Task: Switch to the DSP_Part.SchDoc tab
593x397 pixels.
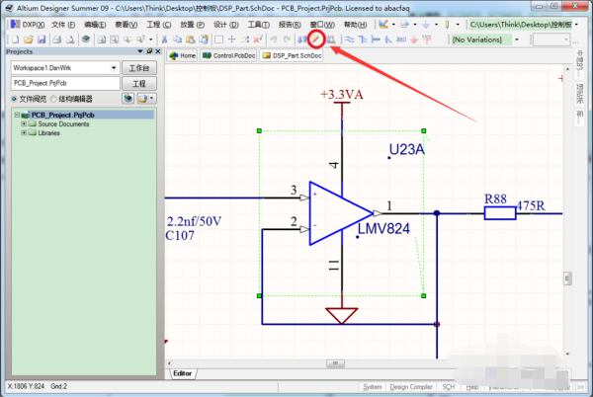Action: coord(292,55)
